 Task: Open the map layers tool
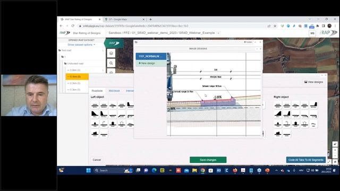pos(111,53)
